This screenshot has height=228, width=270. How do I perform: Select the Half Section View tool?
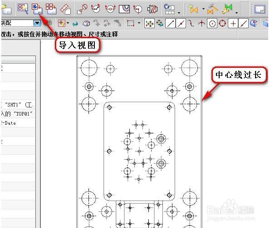(x=110, y=9)
